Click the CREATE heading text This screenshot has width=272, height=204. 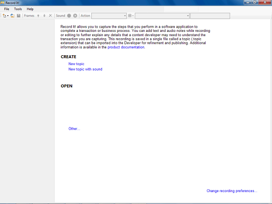(x=68, y=57)
